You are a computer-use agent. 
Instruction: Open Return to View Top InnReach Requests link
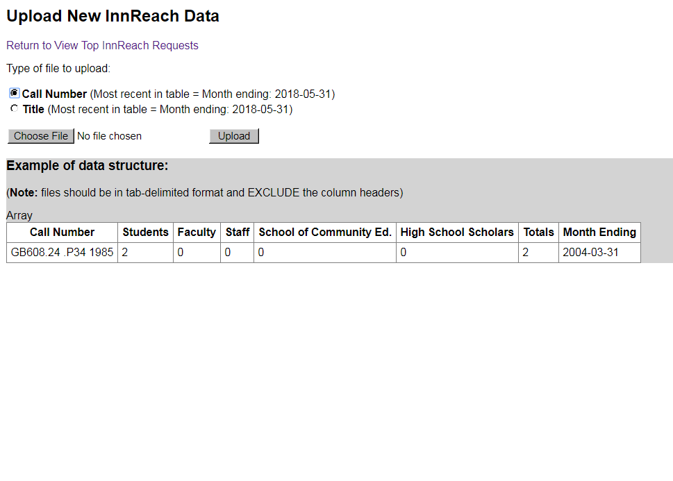[102, 46]
